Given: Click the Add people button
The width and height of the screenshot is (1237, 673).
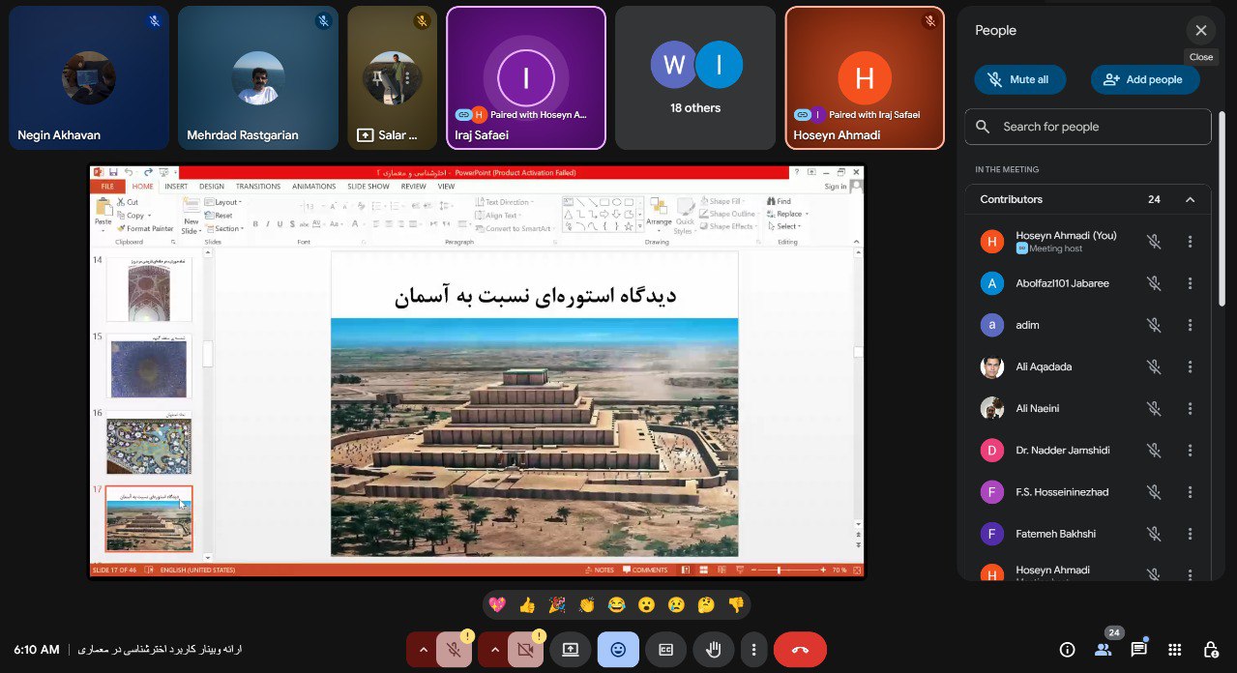Looking at the screenshot, I should 1144,79.
